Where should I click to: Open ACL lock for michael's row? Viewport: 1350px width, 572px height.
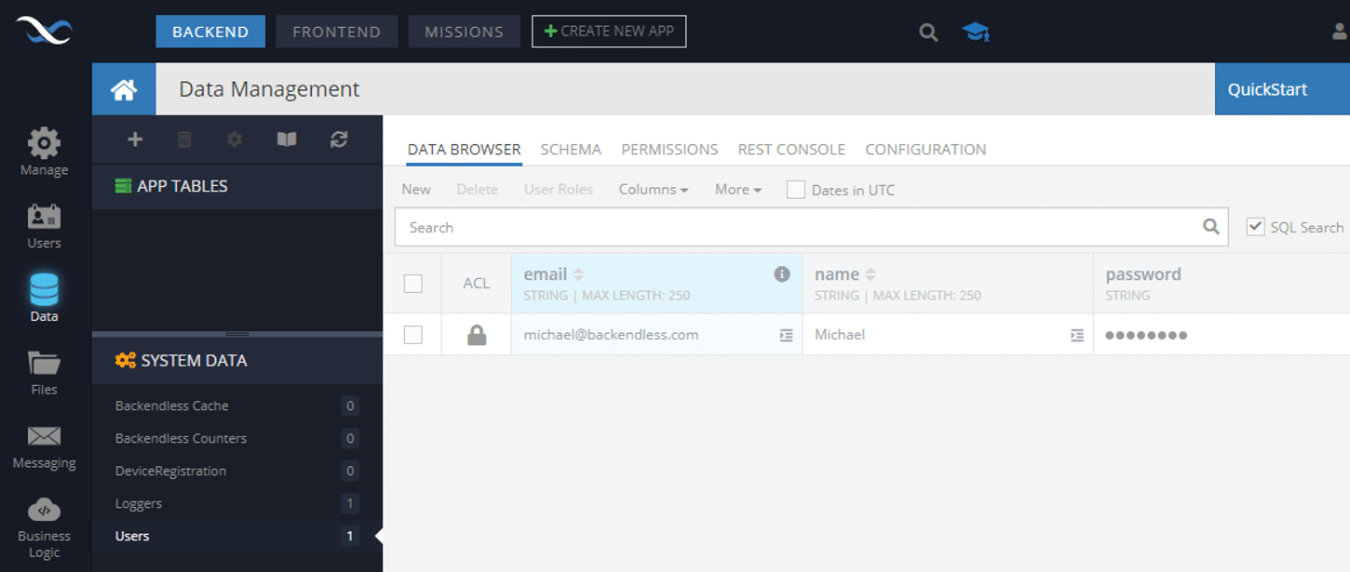(477, 335)
